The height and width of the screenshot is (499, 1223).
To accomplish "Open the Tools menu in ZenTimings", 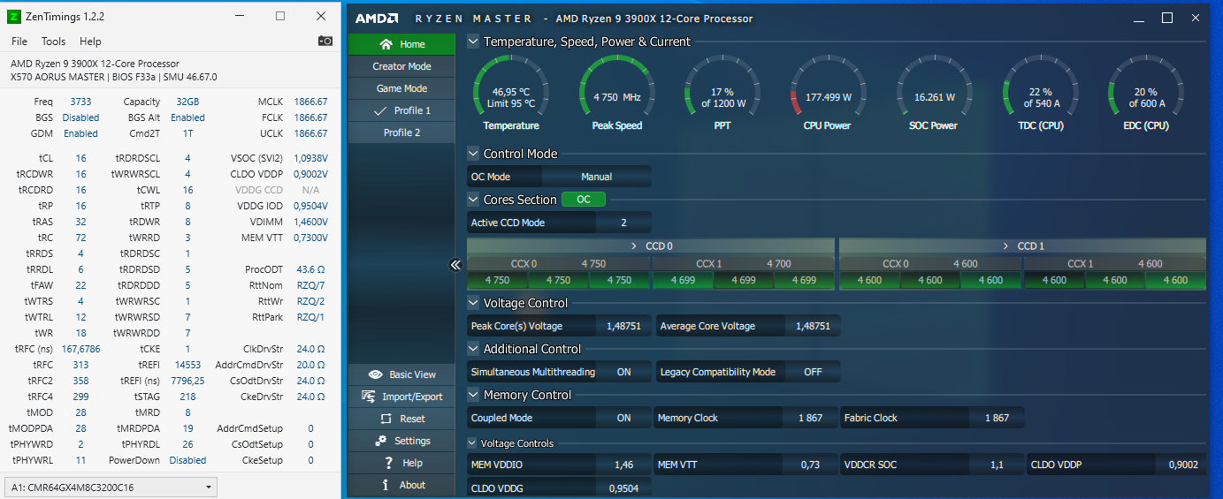I will (x=53, y=42).
